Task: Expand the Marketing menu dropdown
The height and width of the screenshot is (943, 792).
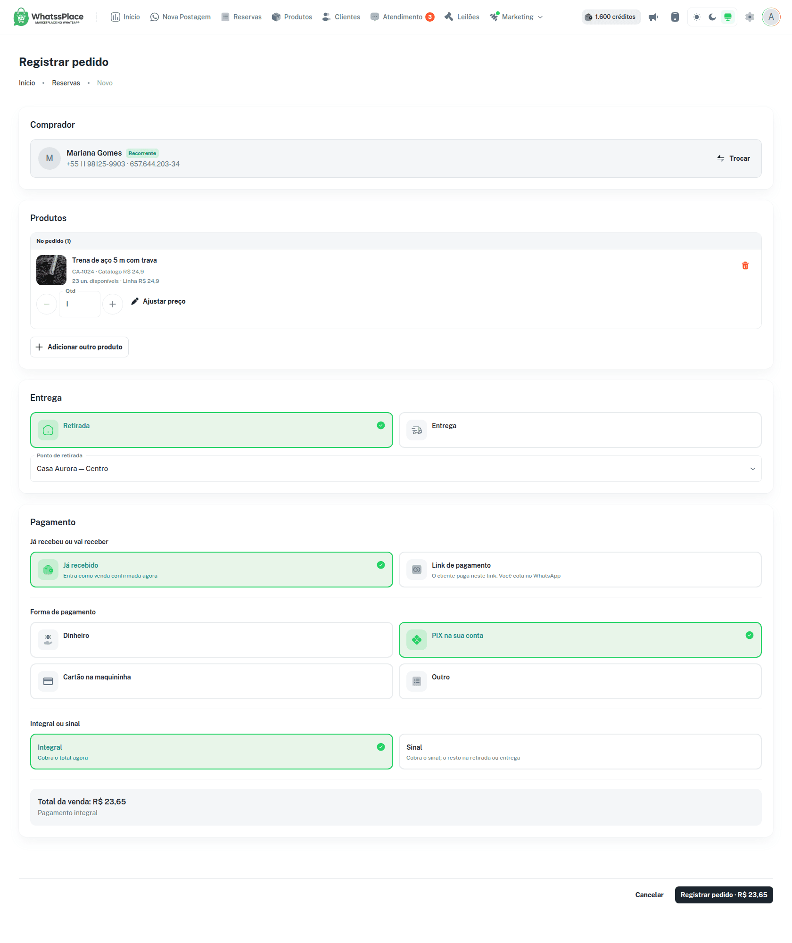Action: click(516, 17)
